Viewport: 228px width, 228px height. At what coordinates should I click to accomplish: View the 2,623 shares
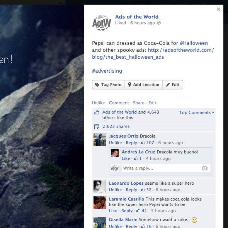[x=116, y=126]
